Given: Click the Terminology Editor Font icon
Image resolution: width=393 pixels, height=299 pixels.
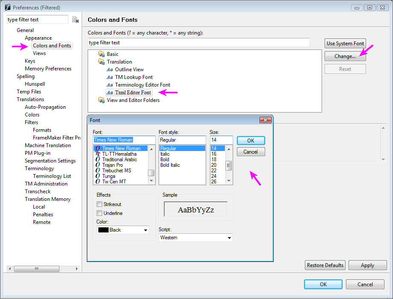Looking at the screenshot, I should pyautogui.click(x=110, y=85).
